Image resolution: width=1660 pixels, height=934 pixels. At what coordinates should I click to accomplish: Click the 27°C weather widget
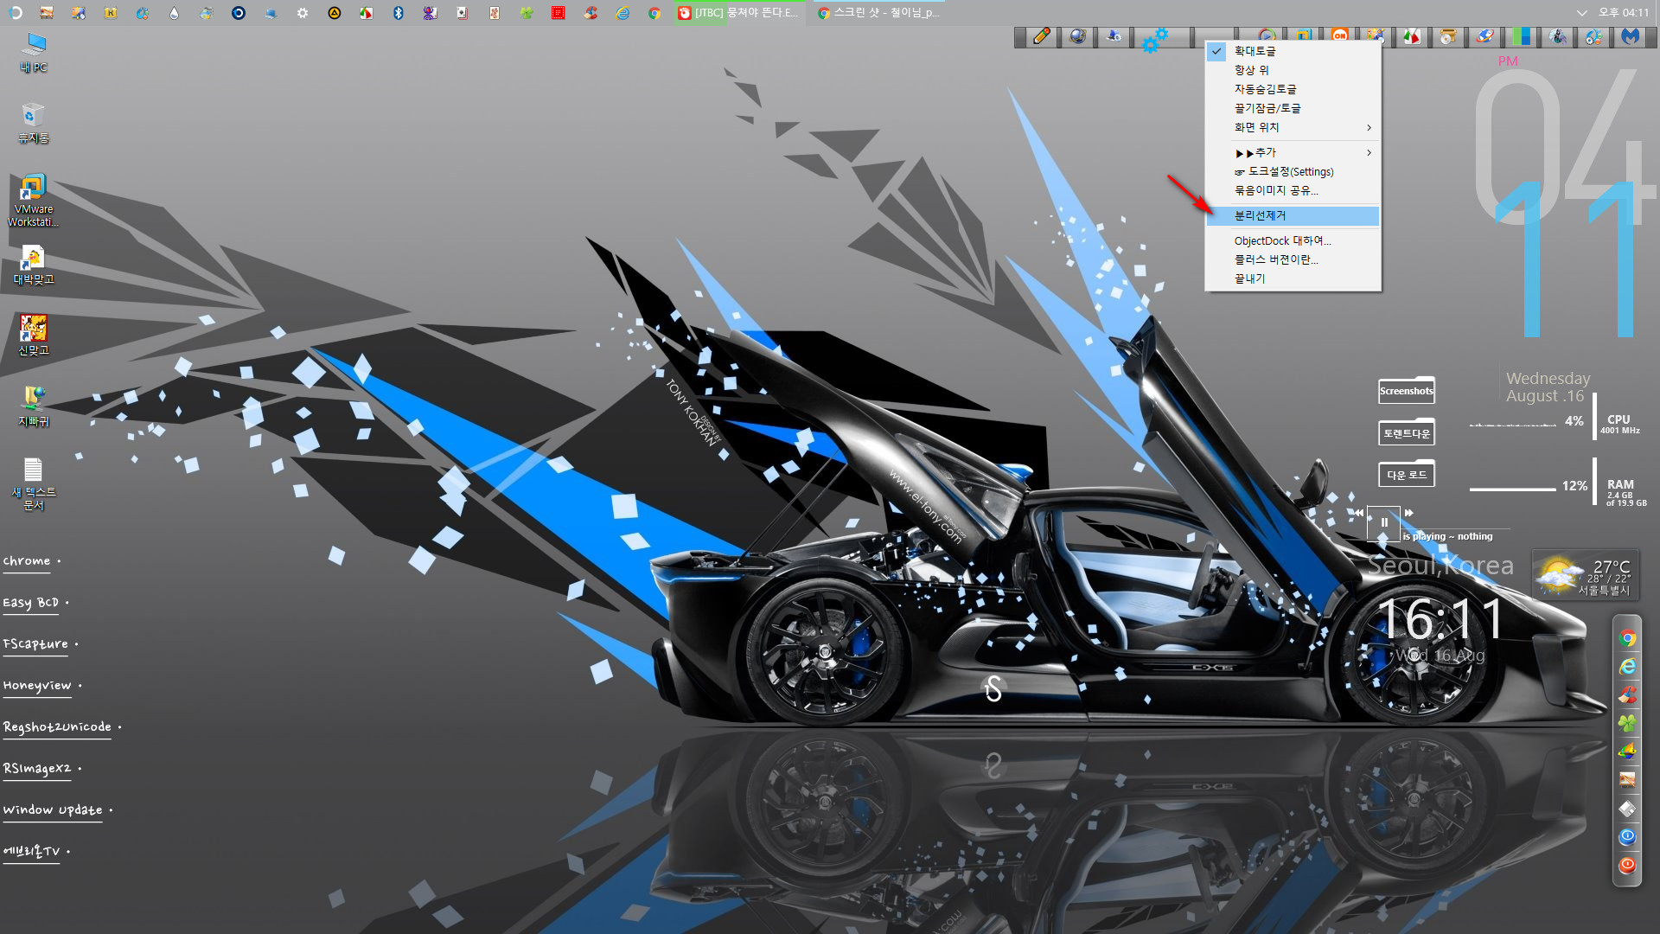click(x=1585, y=574)
